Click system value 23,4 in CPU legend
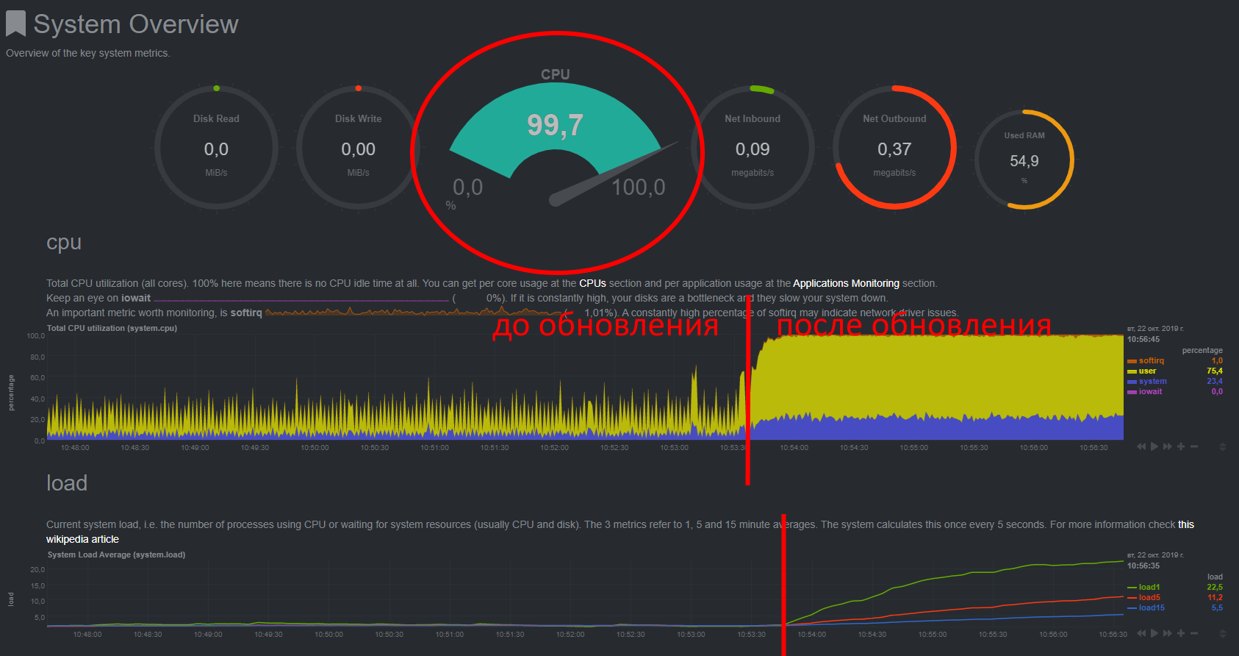Screen dimensions: 1239x656 (1215, 381)
